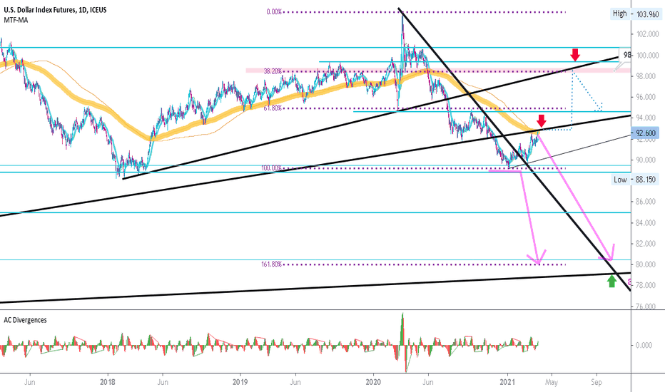Click the 2019 label on the time axis
The width and height of the screenshot is (665, 392).
240,382
